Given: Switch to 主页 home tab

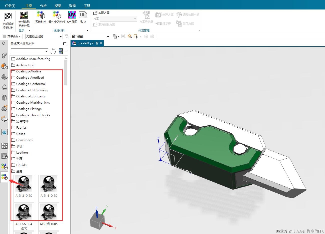Looking at the screenshot, I should tap(29, 5).
